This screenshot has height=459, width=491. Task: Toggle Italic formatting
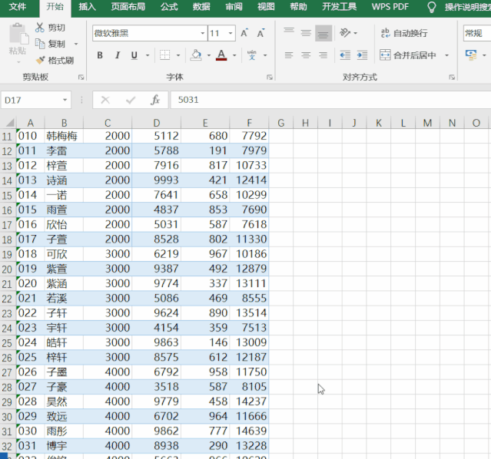pyautogui.click(x=117, y=55)
